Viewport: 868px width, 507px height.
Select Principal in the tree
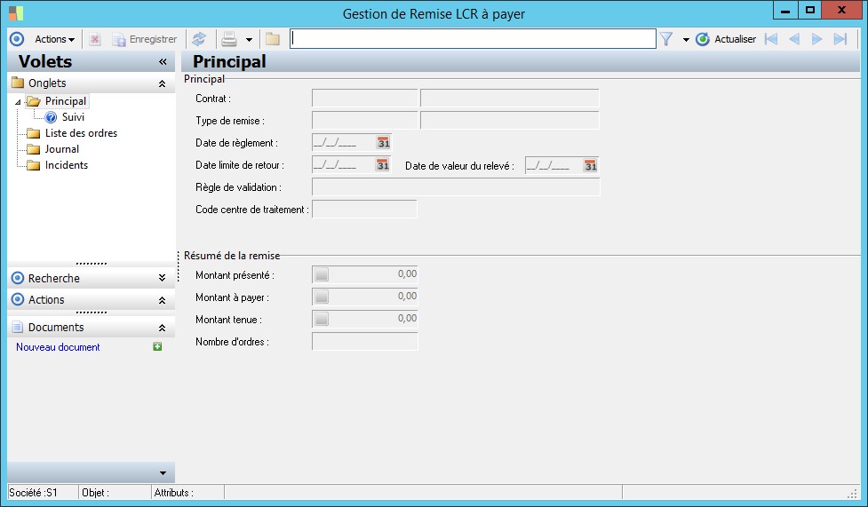point(66,101)
